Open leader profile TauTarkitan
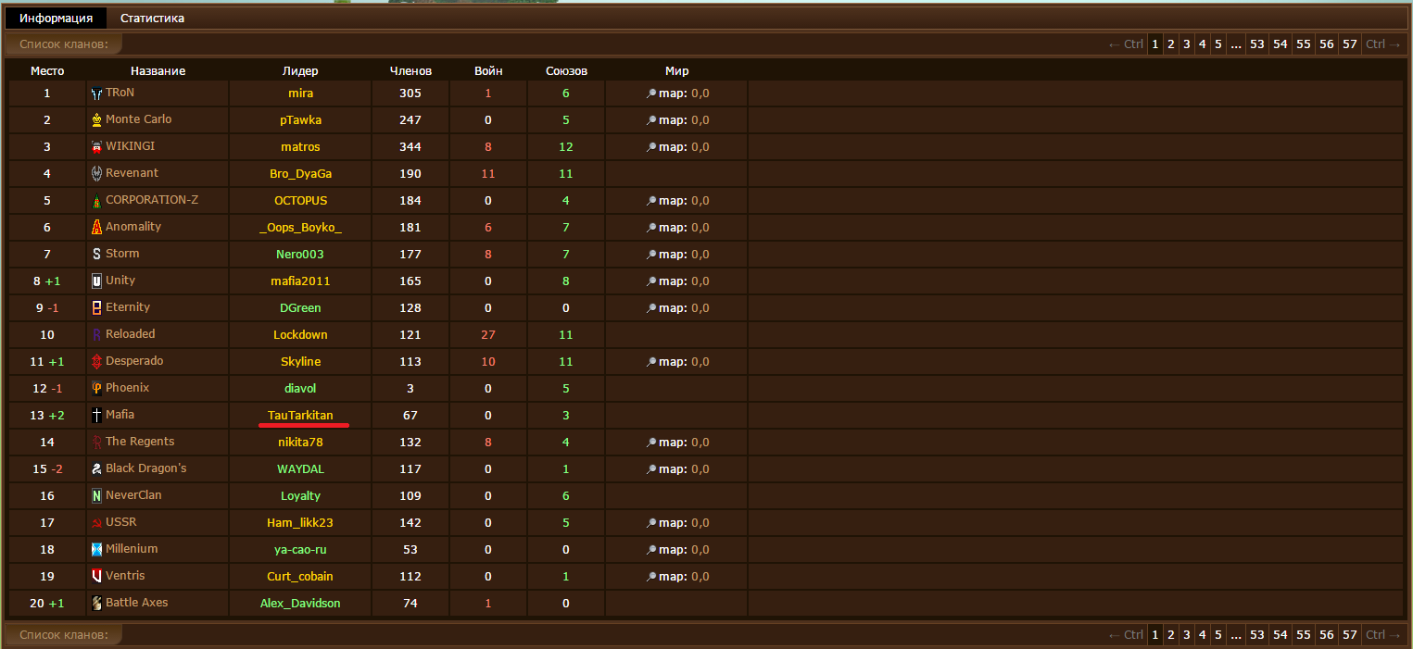Image resolution: width=1413 pixels, height=649 pixels. point(300,416)
